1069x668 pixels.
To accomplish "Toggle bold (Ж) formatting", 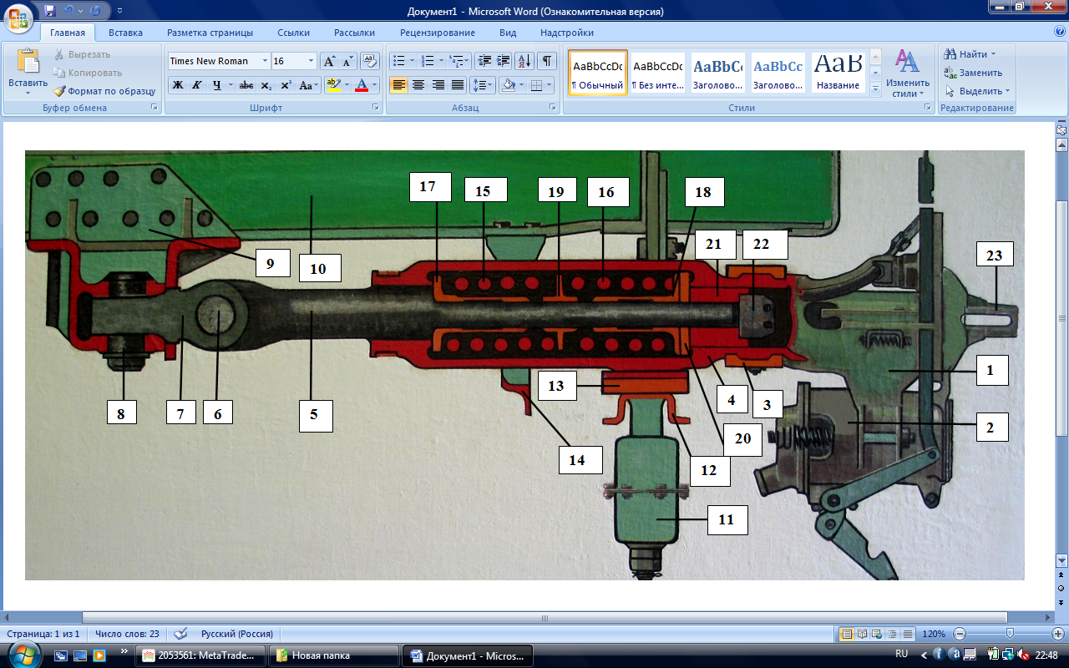I will coord(177,85).
